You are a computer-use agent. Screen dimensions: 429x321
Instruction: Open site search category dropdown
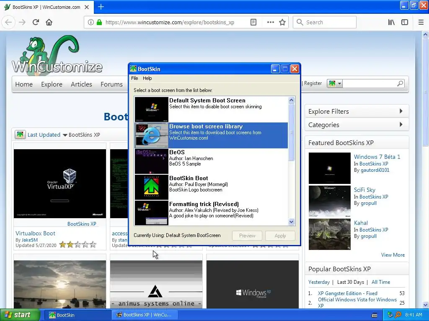pyautogui.click(x=334, y=84)
